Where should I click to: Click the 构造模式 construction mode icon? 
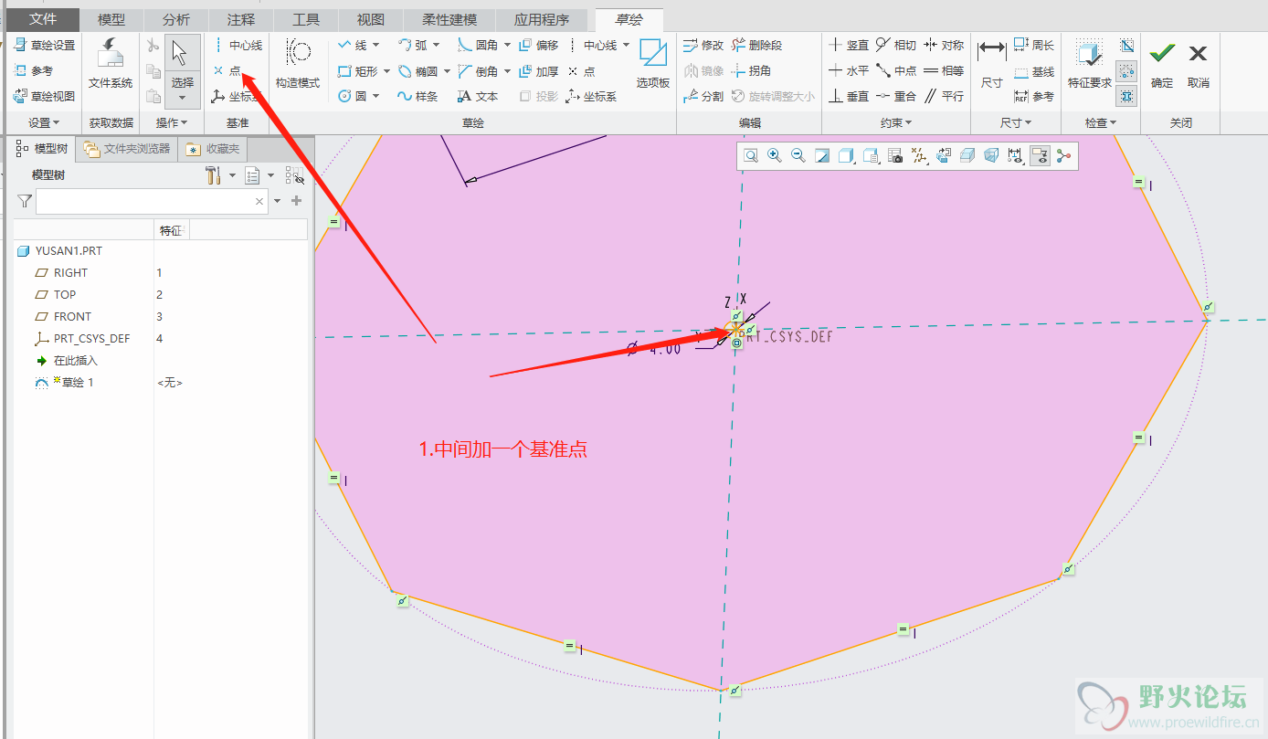[298, 63]
